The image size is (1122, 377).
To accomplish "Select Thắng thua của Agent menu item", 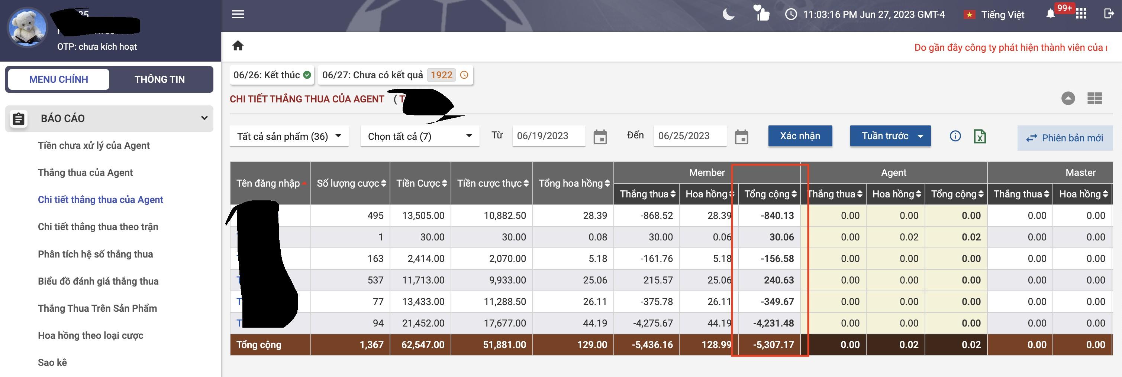I will point(86,173).
